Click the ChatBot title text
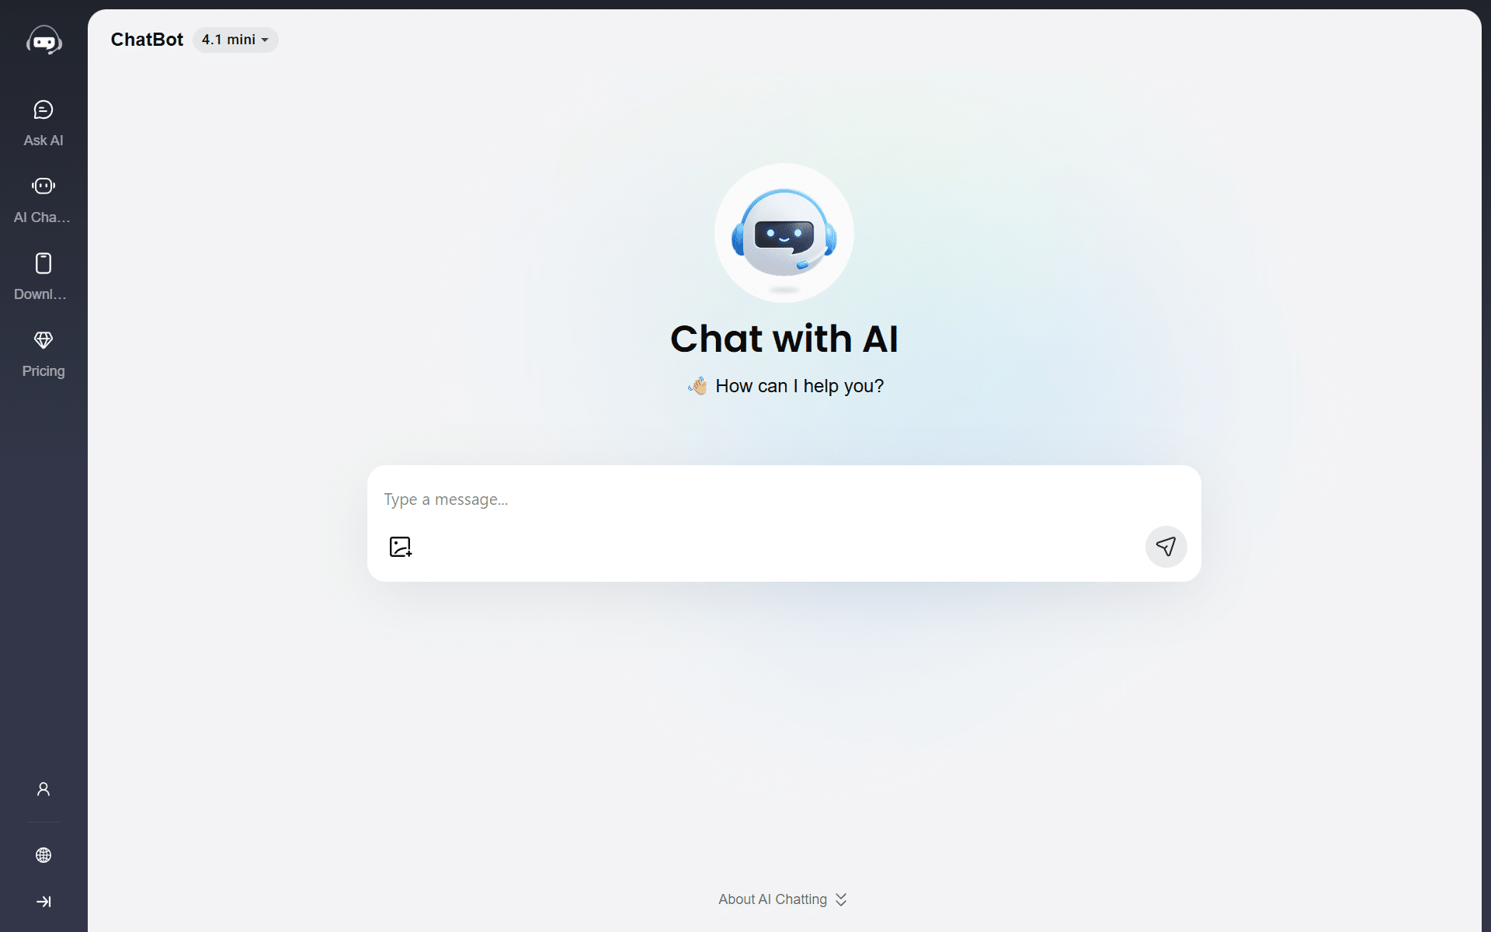The image size is (1491, 932). 147,40
